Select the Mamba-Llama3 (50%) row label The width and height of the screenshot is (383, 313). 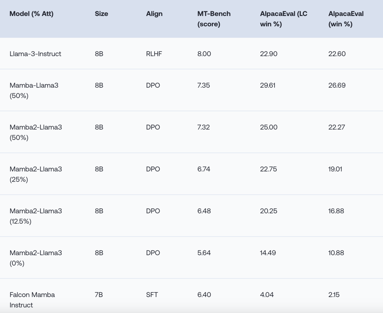[34, 90]
